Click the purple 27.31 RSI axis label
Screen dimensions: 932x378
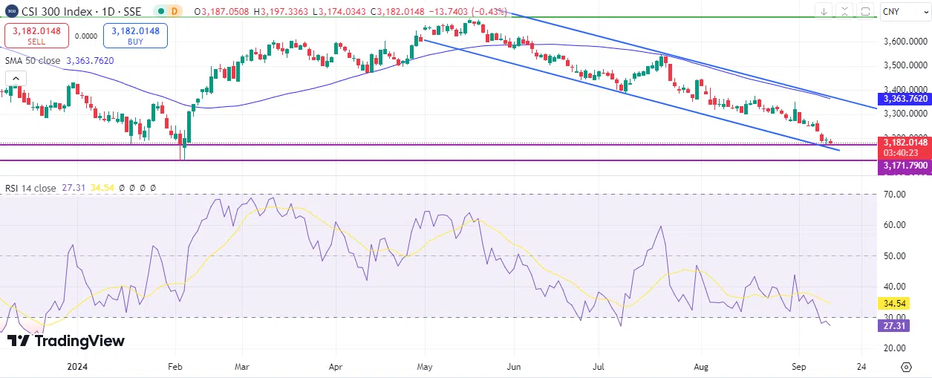893,326
